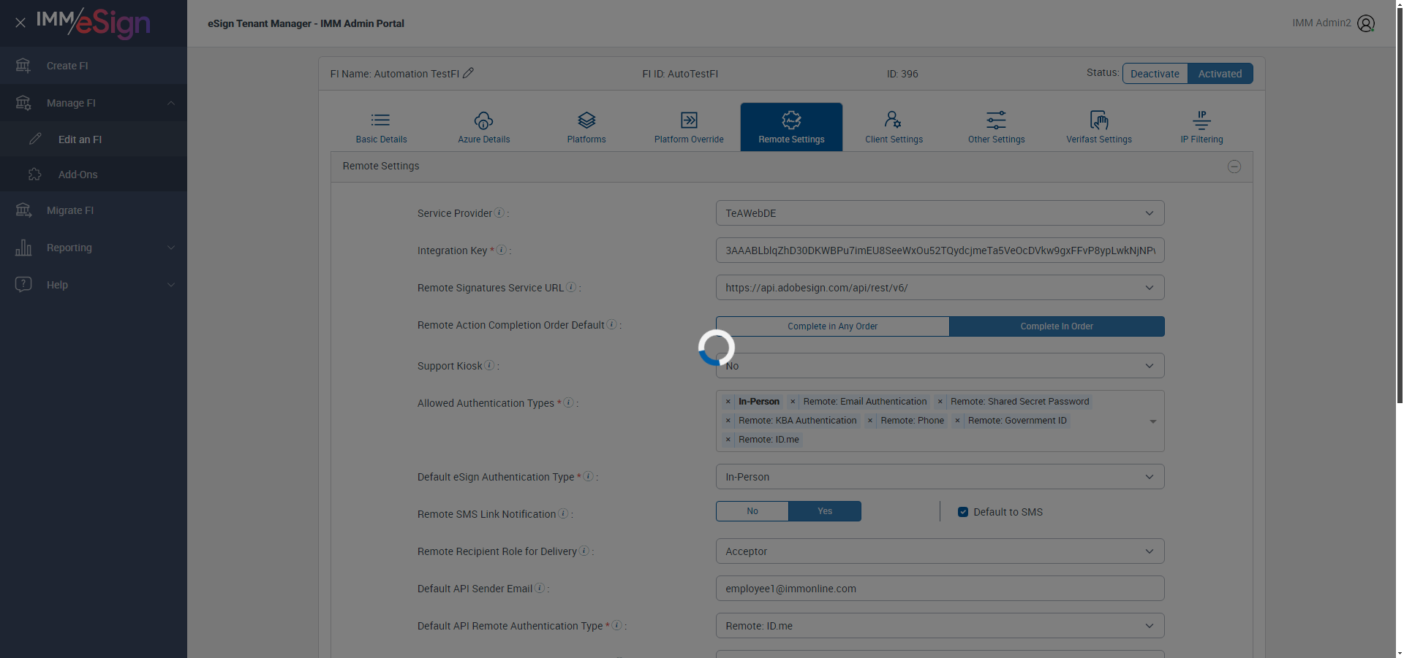Expand the Reporting menu chevron

pyautogui.click(x=171, y=248)
